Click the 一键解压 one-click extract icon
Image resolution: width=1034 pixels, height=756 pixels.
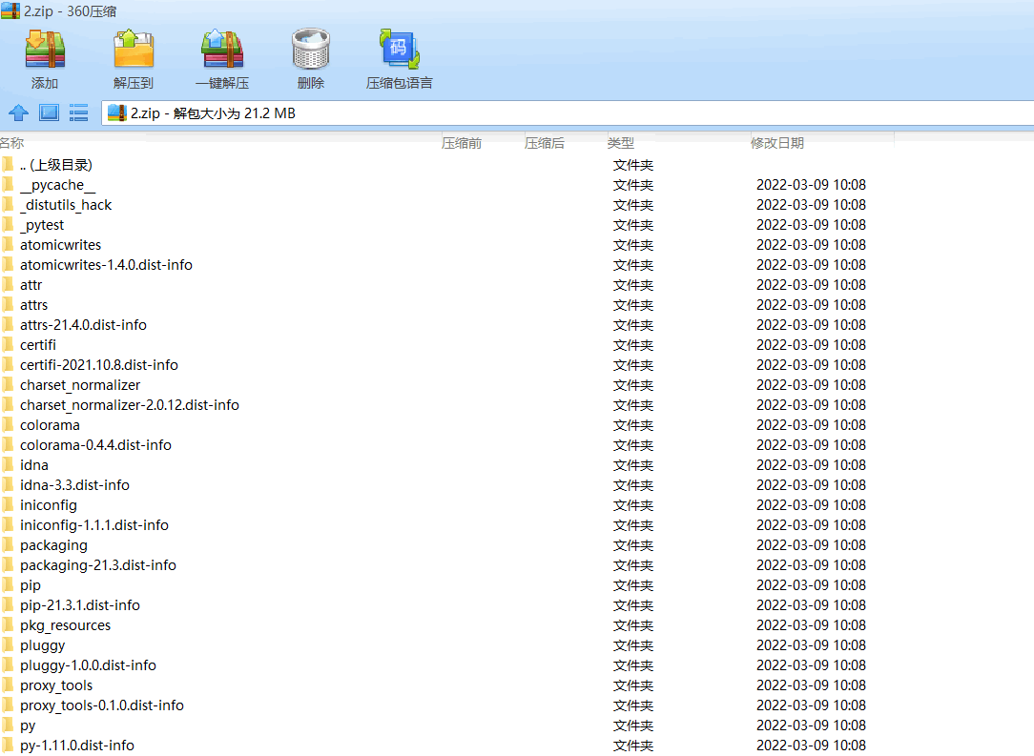click(x=222, y=50)
